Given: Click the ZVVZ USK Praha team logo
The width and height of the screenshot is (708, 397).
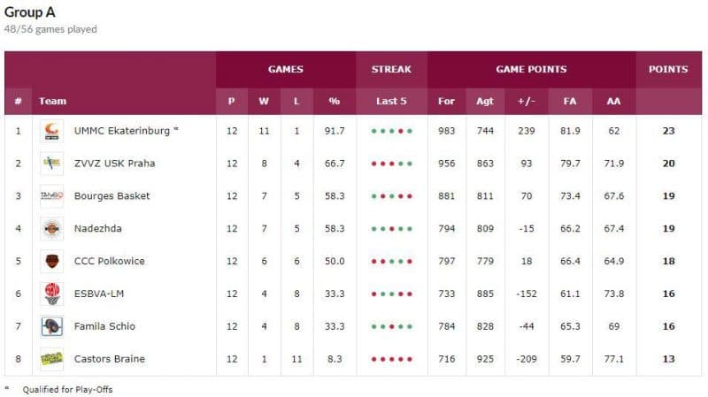Looking at the screenshot, I should click(51, 164).
